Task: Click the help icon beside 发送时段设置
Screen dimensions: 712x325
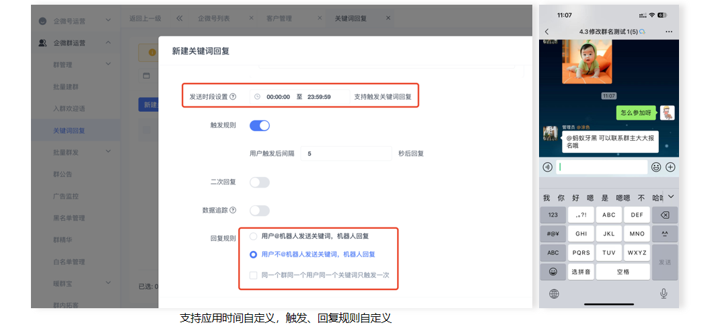Action: [x=234, y=97]
